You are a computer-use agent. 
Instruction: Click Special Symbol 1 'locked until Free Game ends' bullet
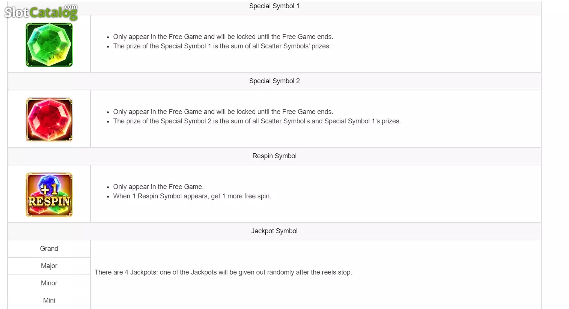[x=223, y=37]
